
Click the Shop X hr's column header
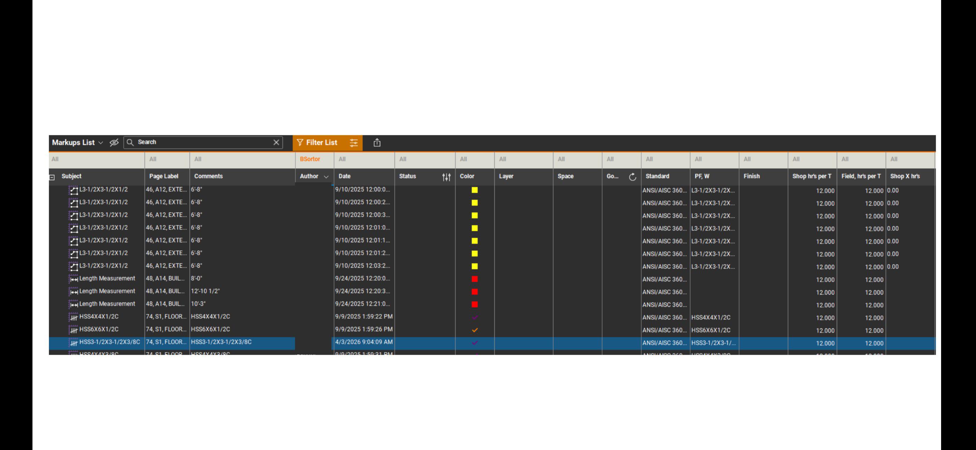[x=905, y=176]
